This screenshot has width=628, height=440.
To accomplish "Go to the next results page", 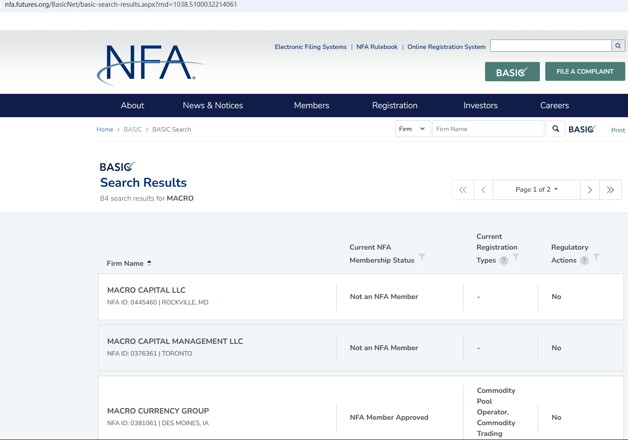I will (590, 190).
